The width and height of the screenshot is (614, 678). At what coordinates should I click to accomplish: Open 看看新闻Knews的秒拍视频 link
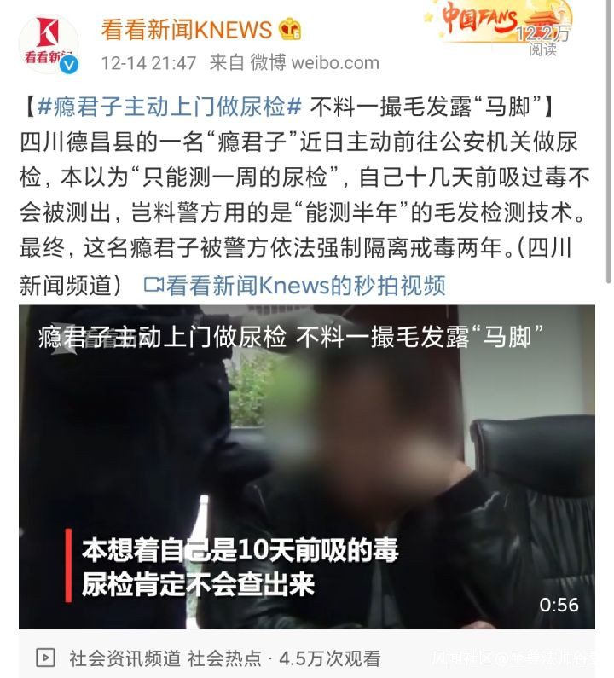point(305,286)
